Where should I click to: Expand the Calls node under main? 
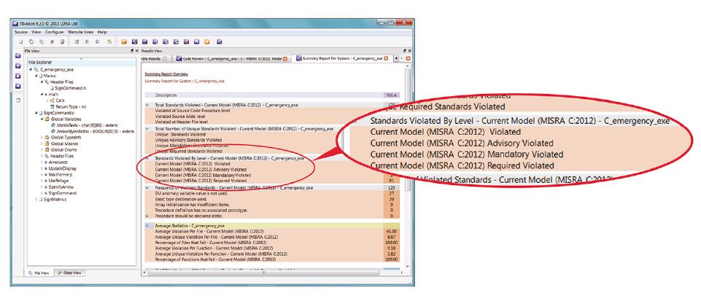coord(47,101)
